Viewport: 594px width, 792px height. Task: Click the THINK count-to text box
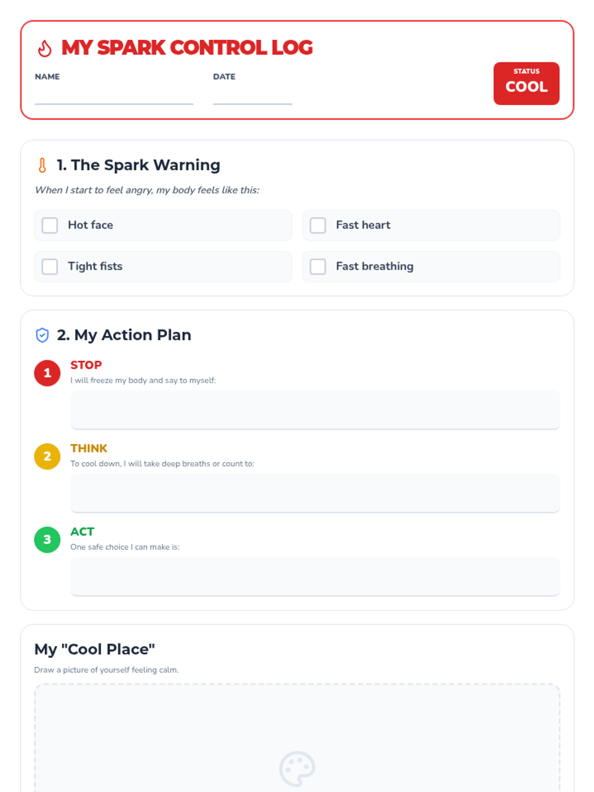(x=315, y=493)
